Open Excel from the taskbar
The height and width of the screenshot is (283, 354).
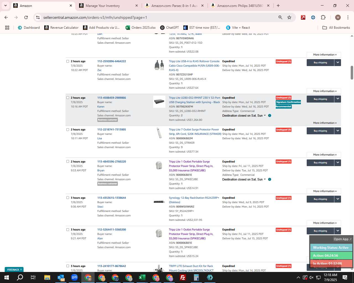(142, 277)
